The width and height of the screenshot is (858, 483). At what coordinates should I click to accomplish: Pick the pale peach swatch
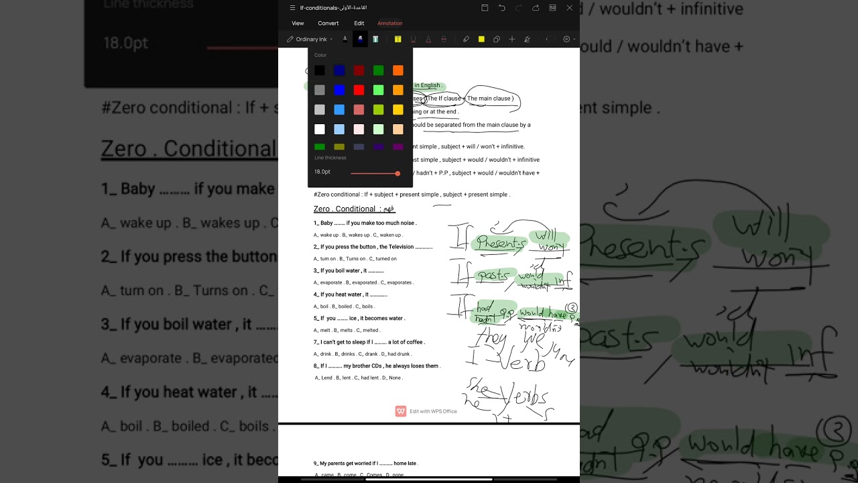(397, 129)
